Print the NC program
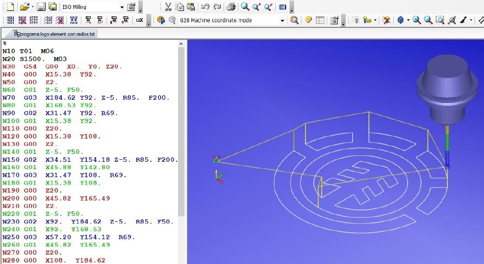The image size is (484, 264). coord(231,7)
